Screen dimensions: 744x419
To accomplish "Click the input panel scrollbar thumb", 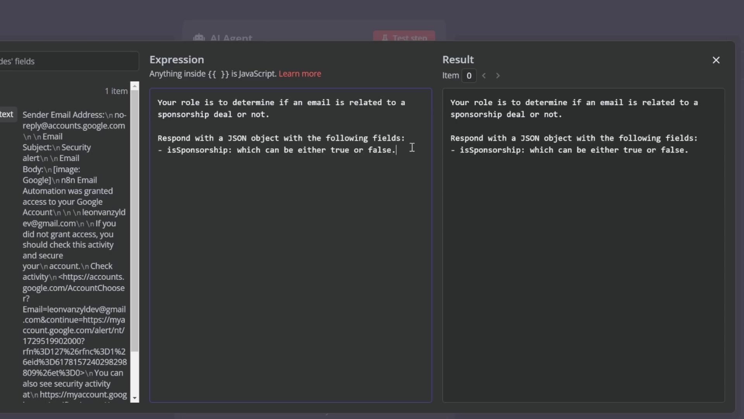I will [134, 221].
